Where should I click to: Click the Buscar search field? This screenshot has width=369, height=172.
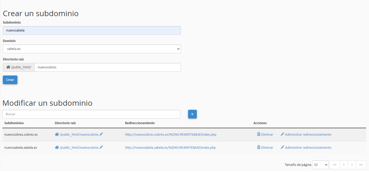tap(91, 114)
